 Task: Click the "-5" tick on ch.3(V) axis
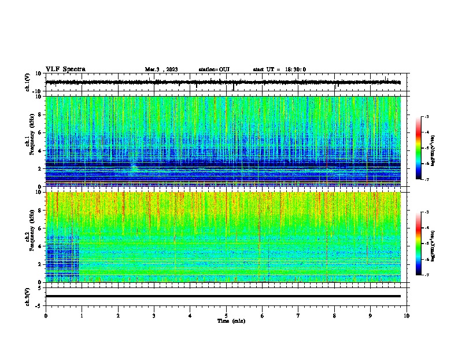tap(39, 306)
